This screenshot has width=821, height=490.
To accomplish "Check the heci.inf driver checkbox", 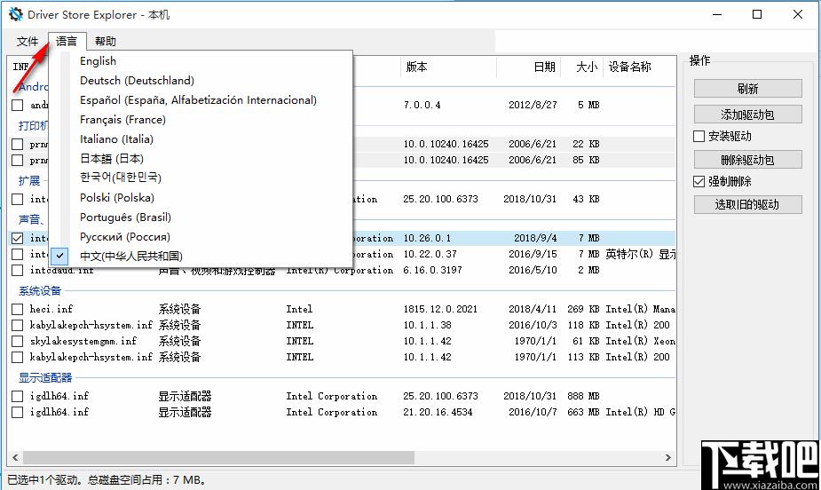I will click(x=17, y=309).
